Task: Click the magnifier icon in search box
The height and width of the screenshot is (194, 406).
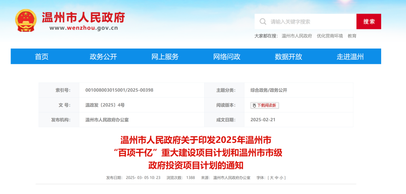Action: click(x=263, y=21)
